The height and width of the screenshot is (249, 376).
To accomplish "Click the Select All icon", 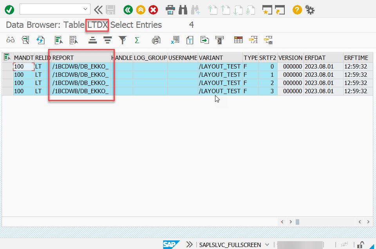I will click(x=58, y=40).
